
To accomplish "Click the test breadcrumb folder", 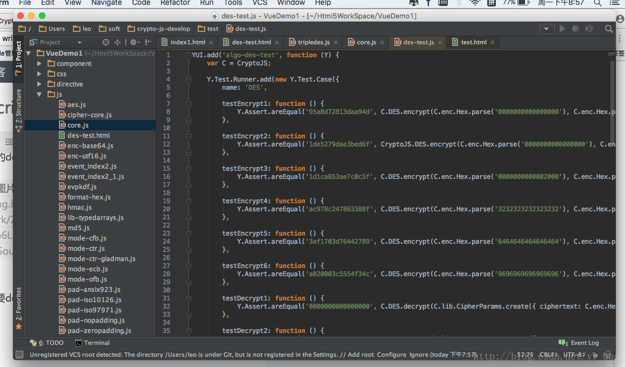I will tap(208, 29).
